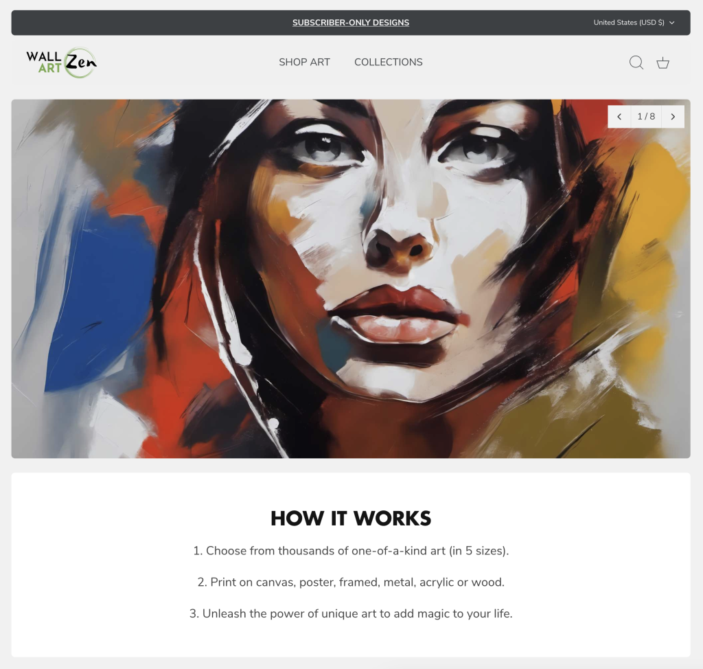Viewport: 703px width, 669px height.
Task: Select the 'Unleash the power' step text
Action: point(351,613)
